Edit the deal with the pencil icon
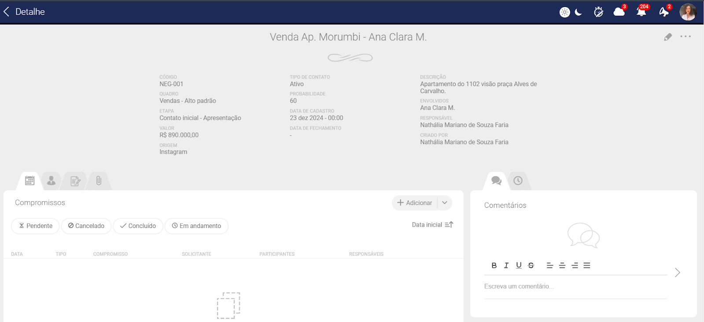704x322 pixels. click(668, 37)
